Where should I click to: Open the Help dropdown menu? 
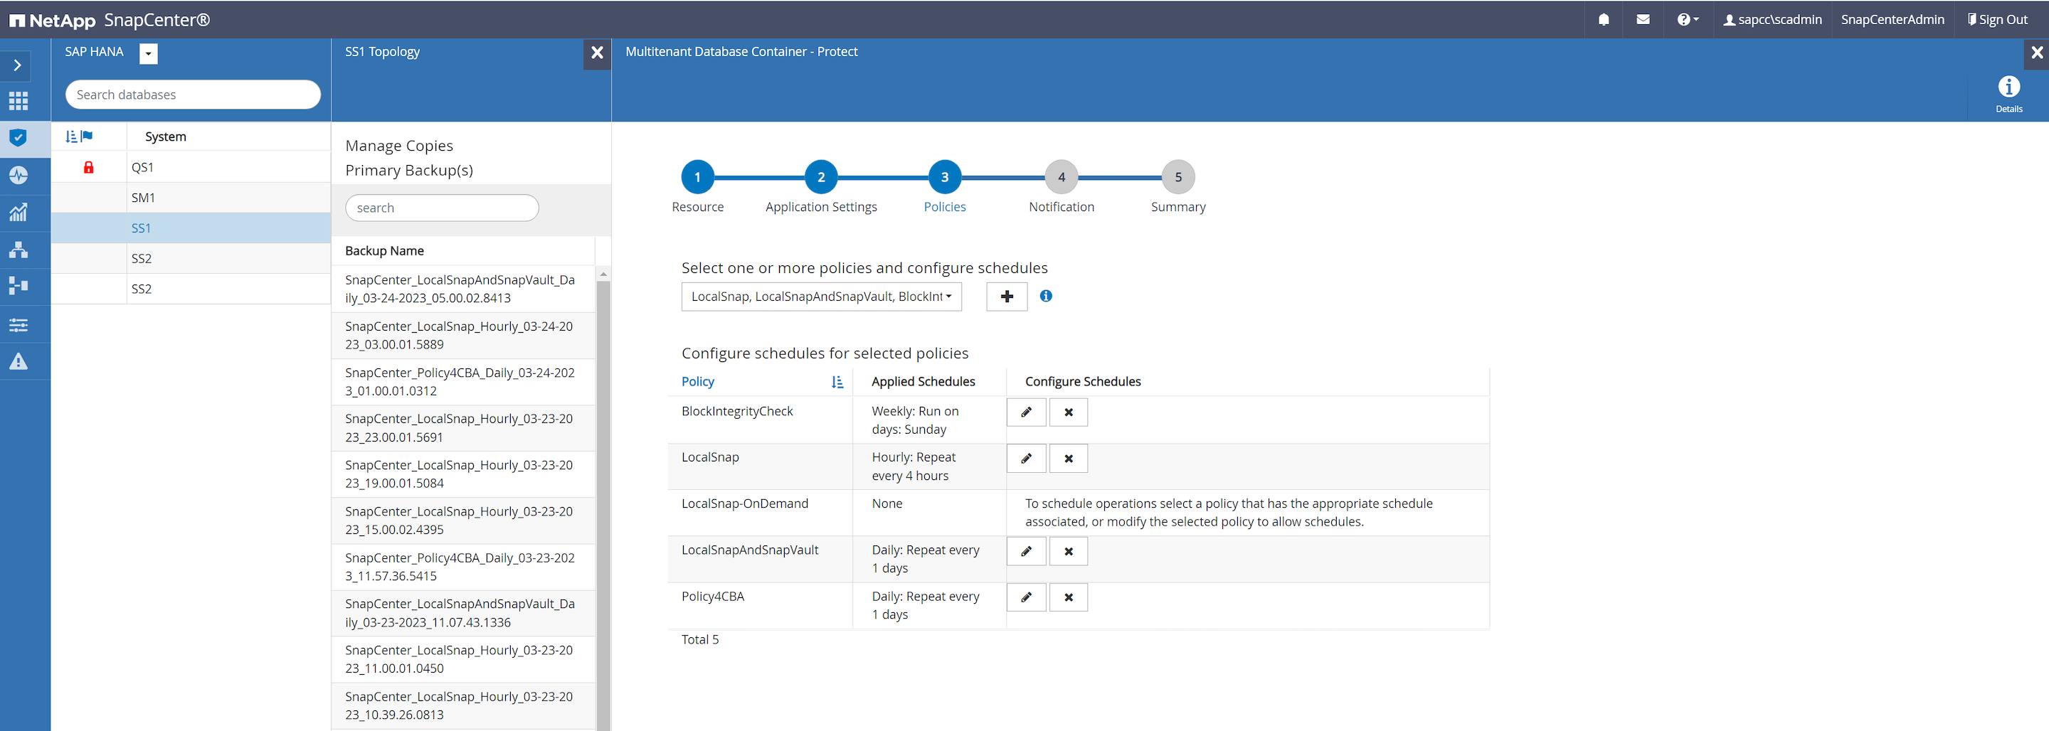(1687, 20)
